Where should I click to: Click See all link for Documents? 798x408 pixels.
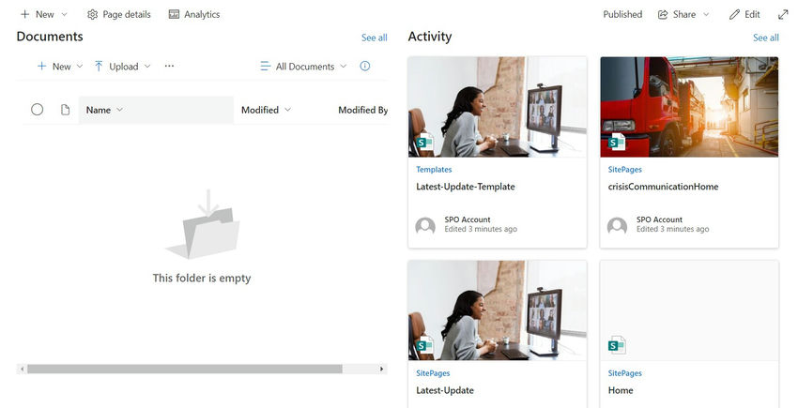(374, 38)
